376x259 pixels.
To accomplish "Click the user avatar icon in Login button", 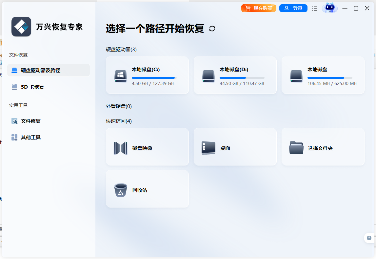I will tap(286, 8).
